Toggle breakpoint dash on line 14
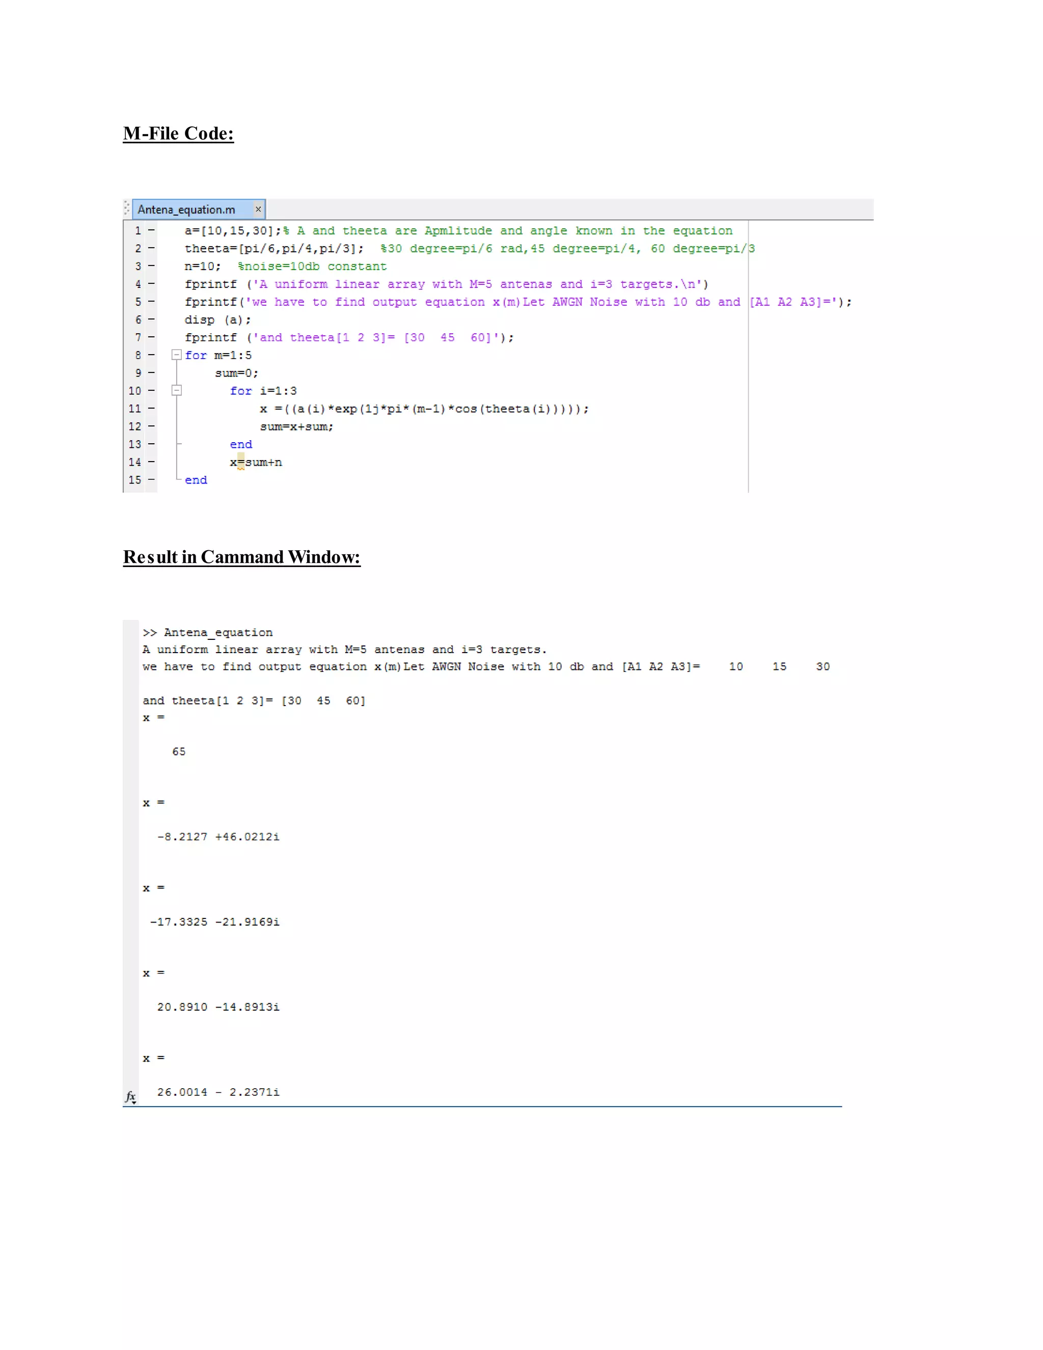This screenshot has width=1043, height=1350. (x=151, y=462)
